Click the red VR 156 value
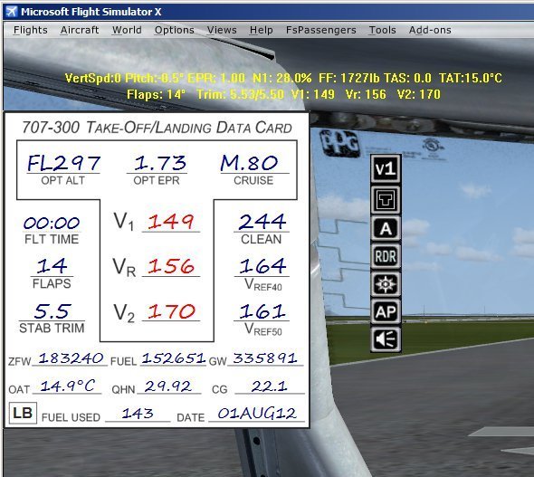 pos(171,266)
